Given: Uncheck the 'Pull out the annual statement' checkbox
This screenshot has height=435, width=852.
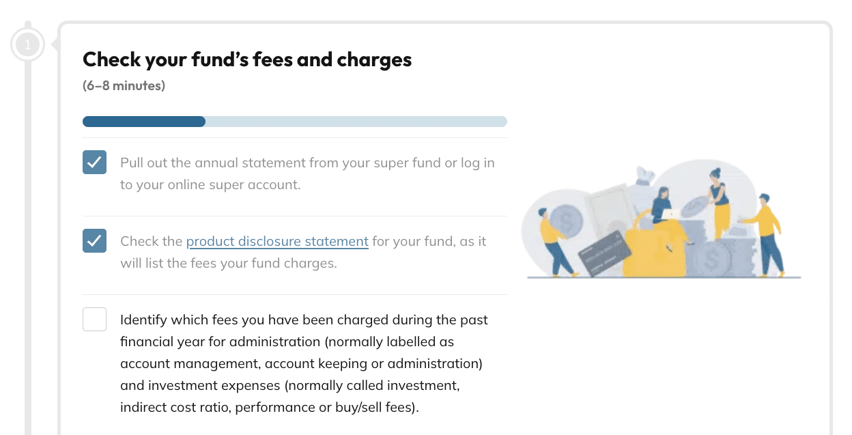Looking at the screenshot, I should tap(94, 163).
